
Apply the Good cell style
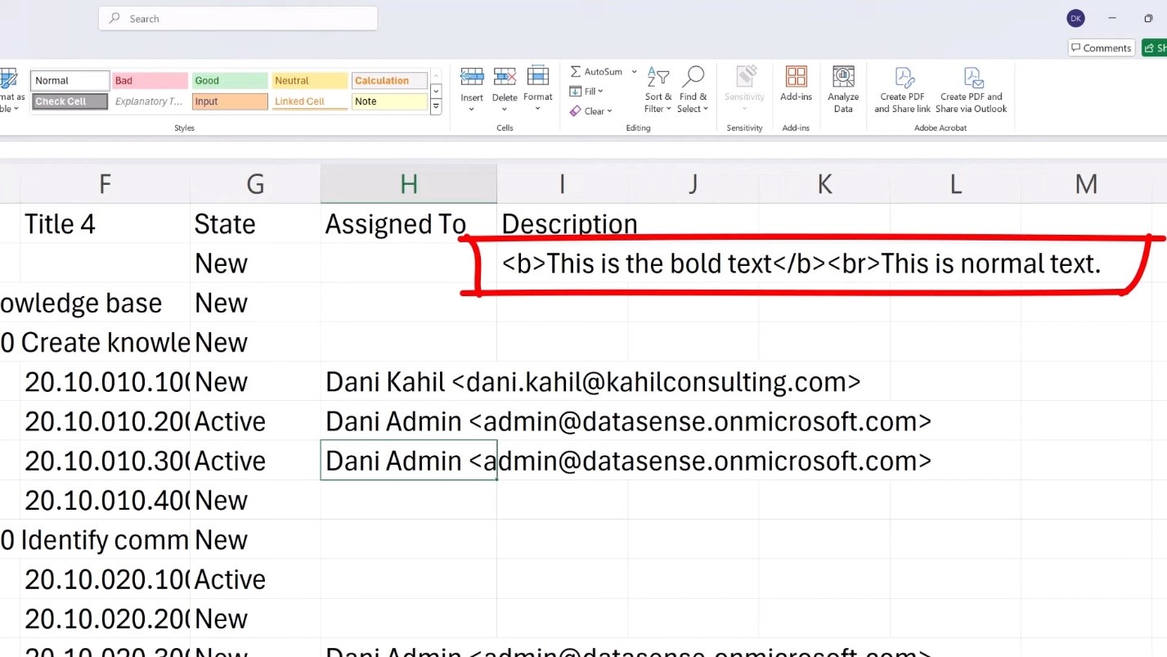(229, 80)
